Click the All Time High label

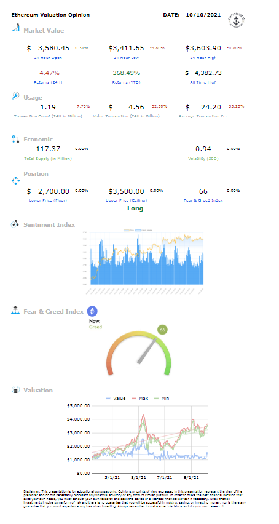(203, 82)
